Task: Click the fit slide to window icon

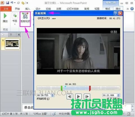Action: pos(129,114)
